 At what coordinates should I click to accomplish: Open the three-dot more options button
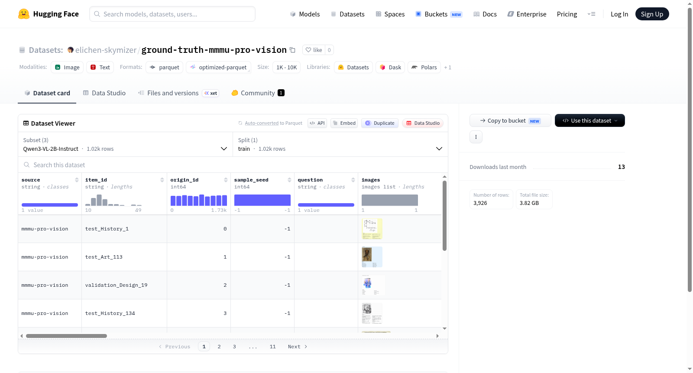click(476, 137)
